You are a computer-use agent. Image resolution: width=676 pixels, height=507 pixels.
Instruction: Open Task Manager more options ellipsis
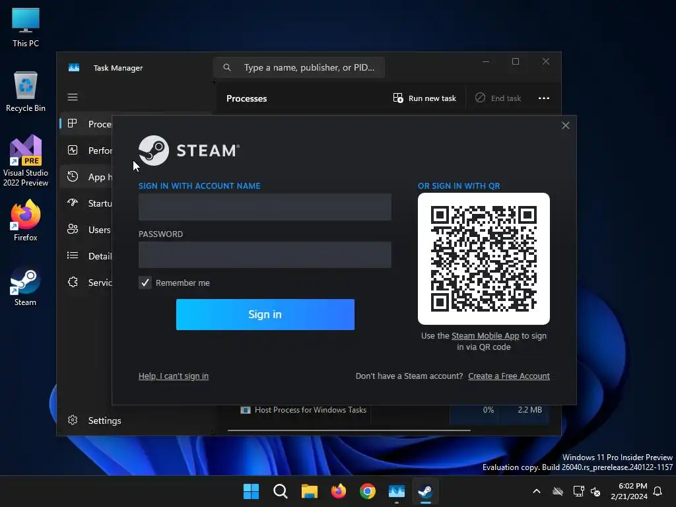[x=544, y=98]
